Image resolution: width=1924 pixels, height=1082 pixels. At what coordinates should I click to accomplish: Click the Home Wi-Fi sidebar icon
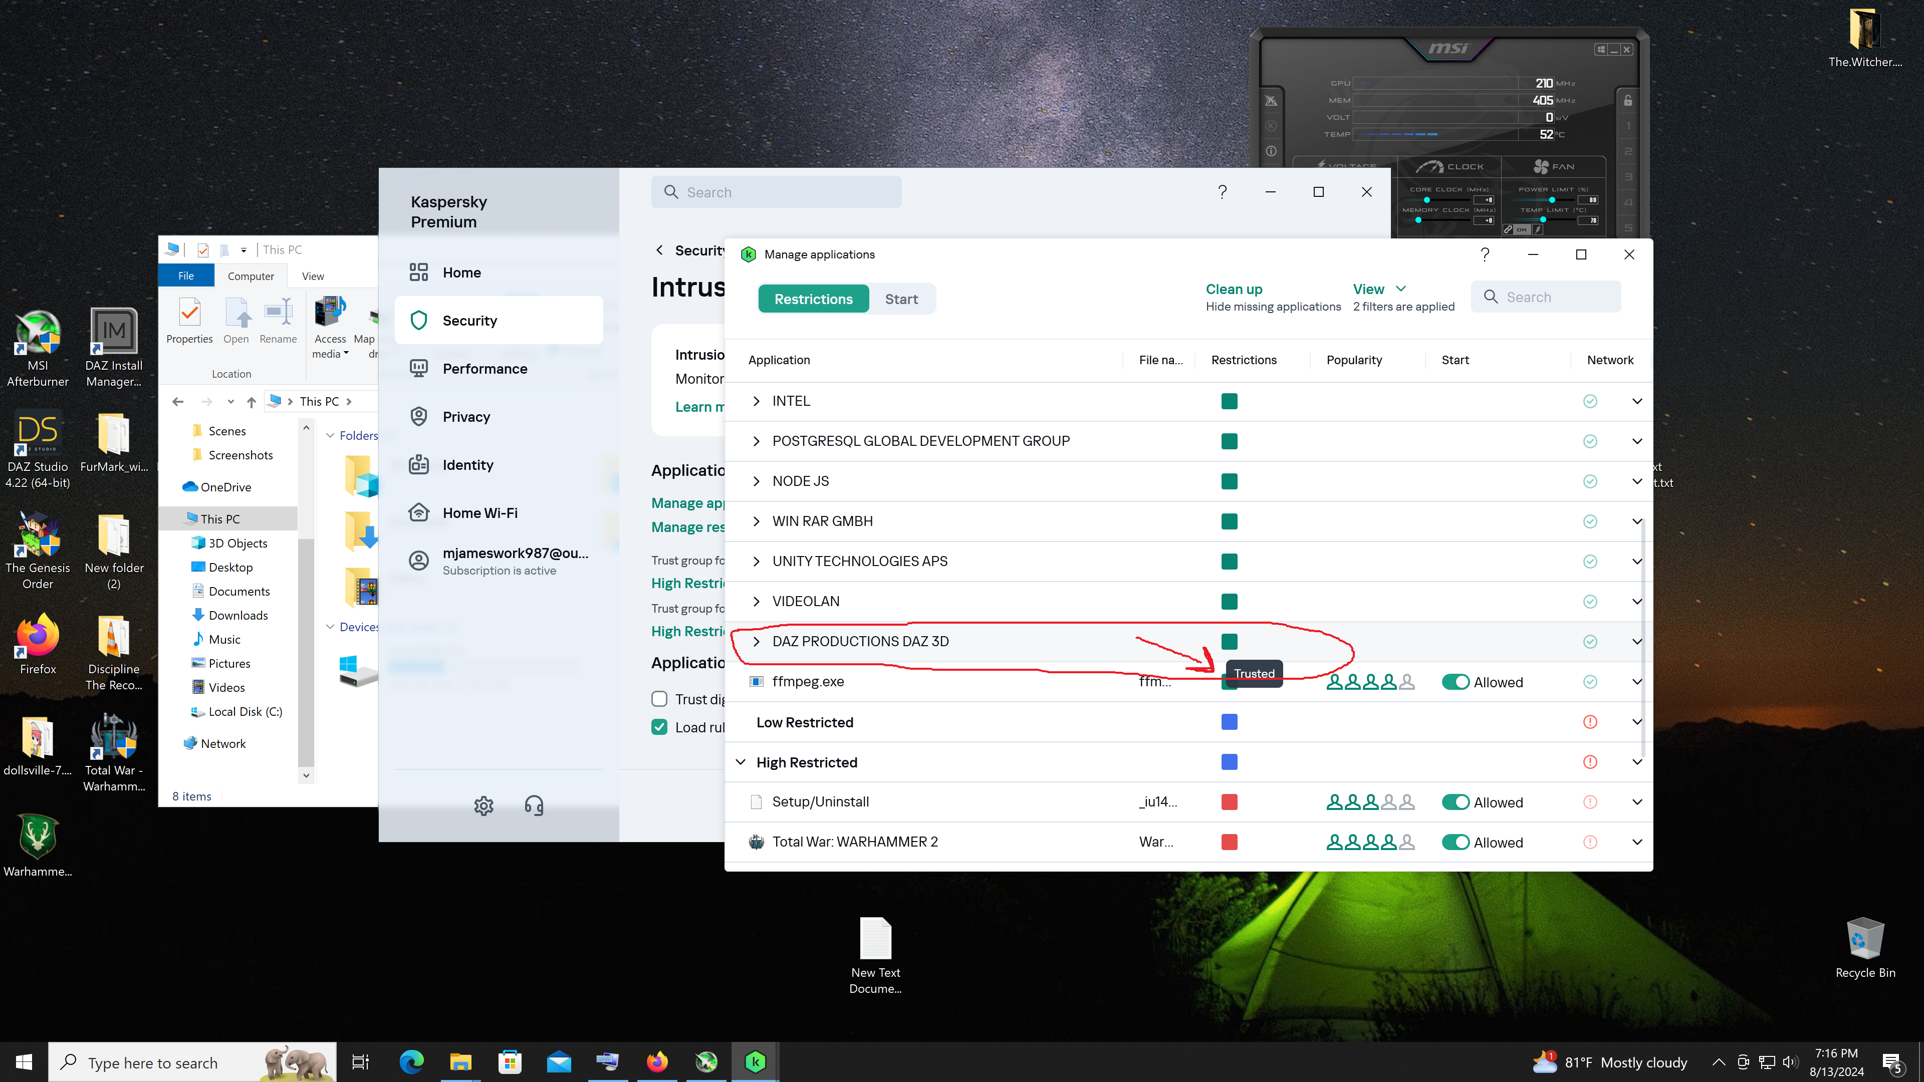[x=419, y=512]
